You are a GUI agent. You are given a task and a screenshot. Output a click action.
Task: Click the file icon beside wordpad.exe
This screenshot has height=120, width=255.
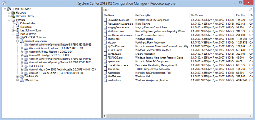[105, 80]
